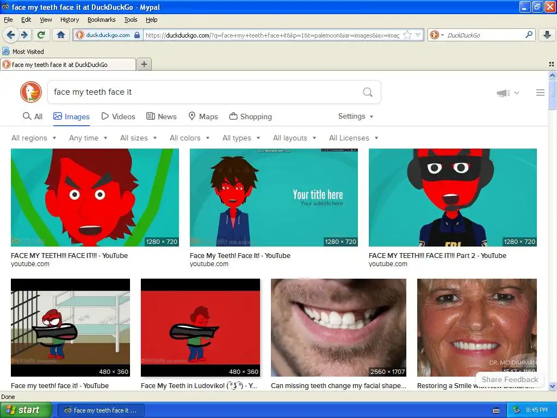Image resolution: width=557 pixels, height=418 pixels.
Task: Switch to the All results tab
Action: pyautogui.click(x=32, y=116)
